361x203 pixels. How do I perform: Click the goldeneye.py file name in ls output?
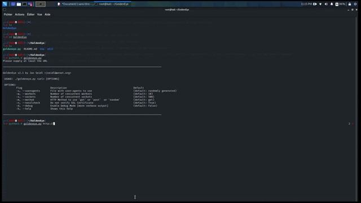11,49
